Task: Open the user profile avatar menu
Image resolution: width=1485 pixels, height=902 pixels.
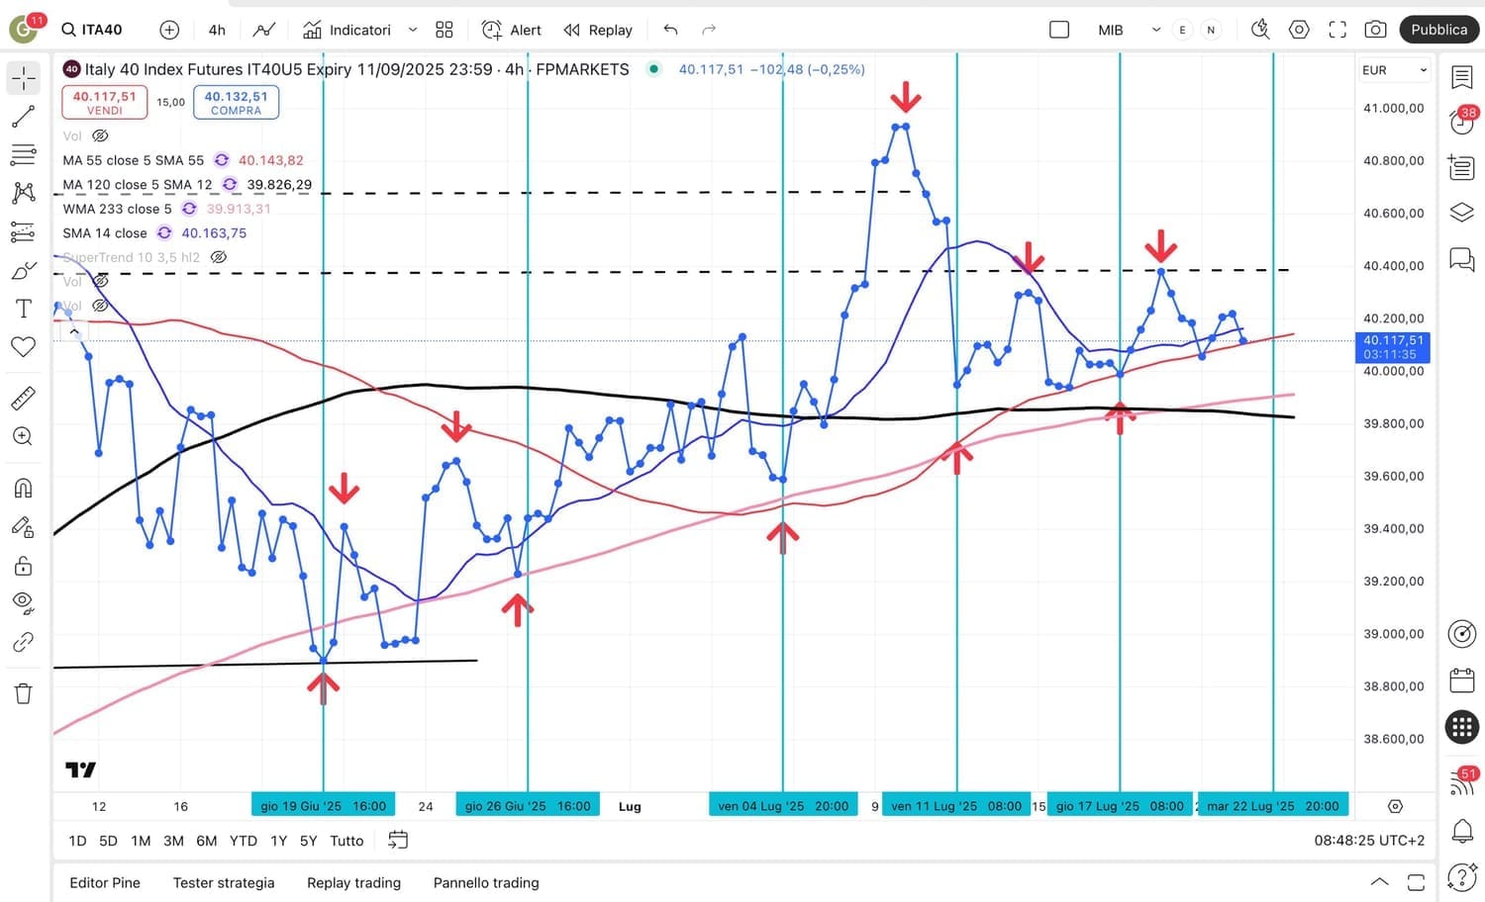Action: point(24,30)
